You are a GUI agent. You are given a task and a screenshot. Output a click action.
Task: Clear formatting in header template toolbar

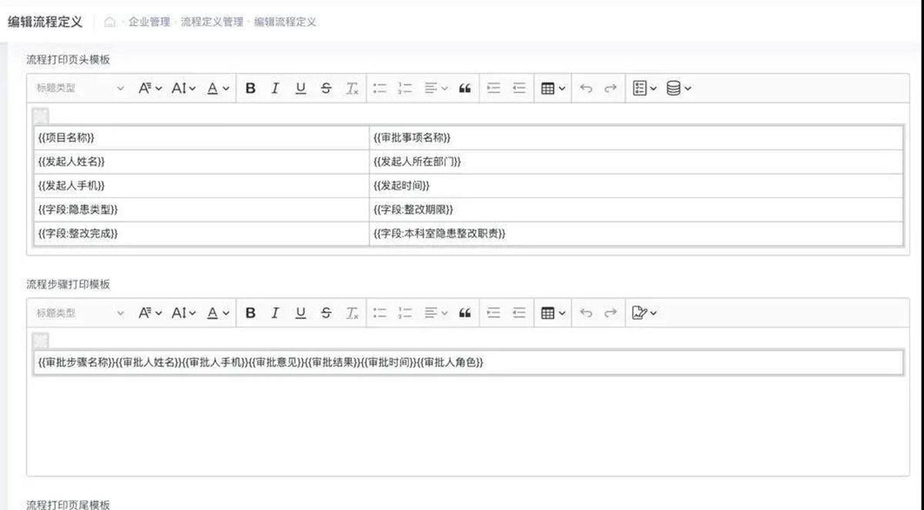[352, 89]
